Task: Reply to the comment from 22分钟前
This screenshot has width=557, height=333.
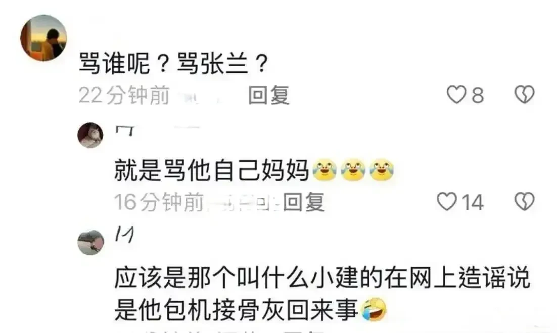Action: pyautogui.click(x=269, y=95)
